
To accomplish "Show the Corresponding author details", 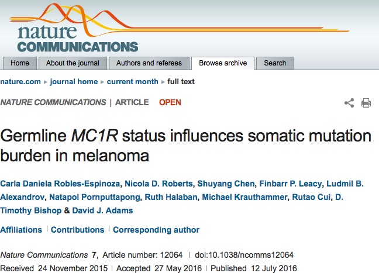I will click(156, 230).
